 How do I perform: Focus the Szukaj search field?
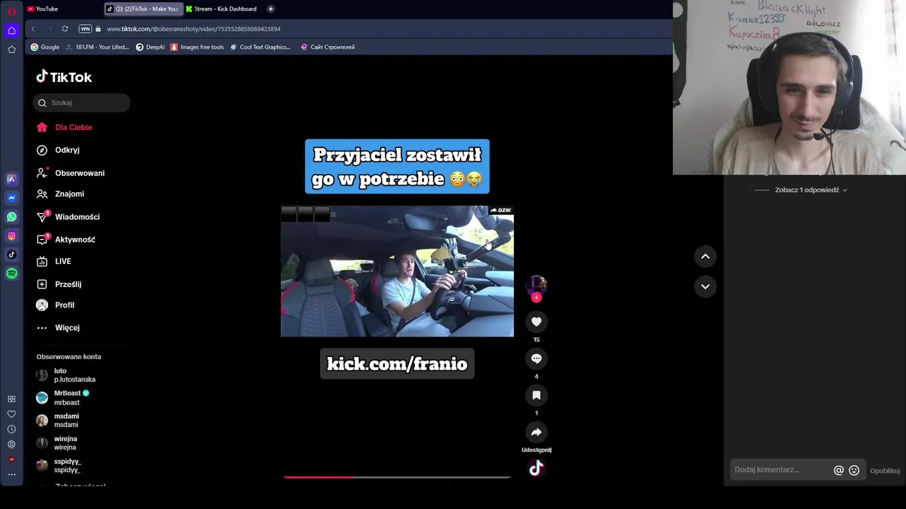(81, 103)
